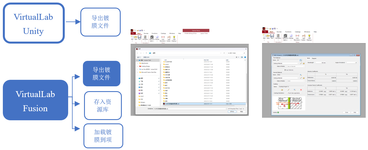This screenshot has height=150, width=368.
Task: Expand Attachments folder in file dialog tree
Action: 138,63
